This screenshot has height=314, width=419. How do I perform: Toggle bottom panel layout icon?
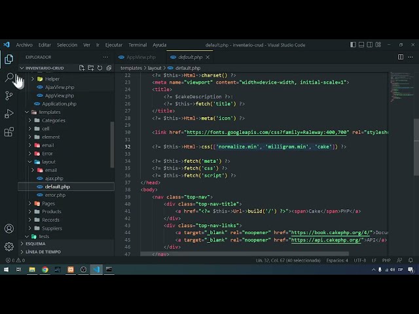pos(361,44)
